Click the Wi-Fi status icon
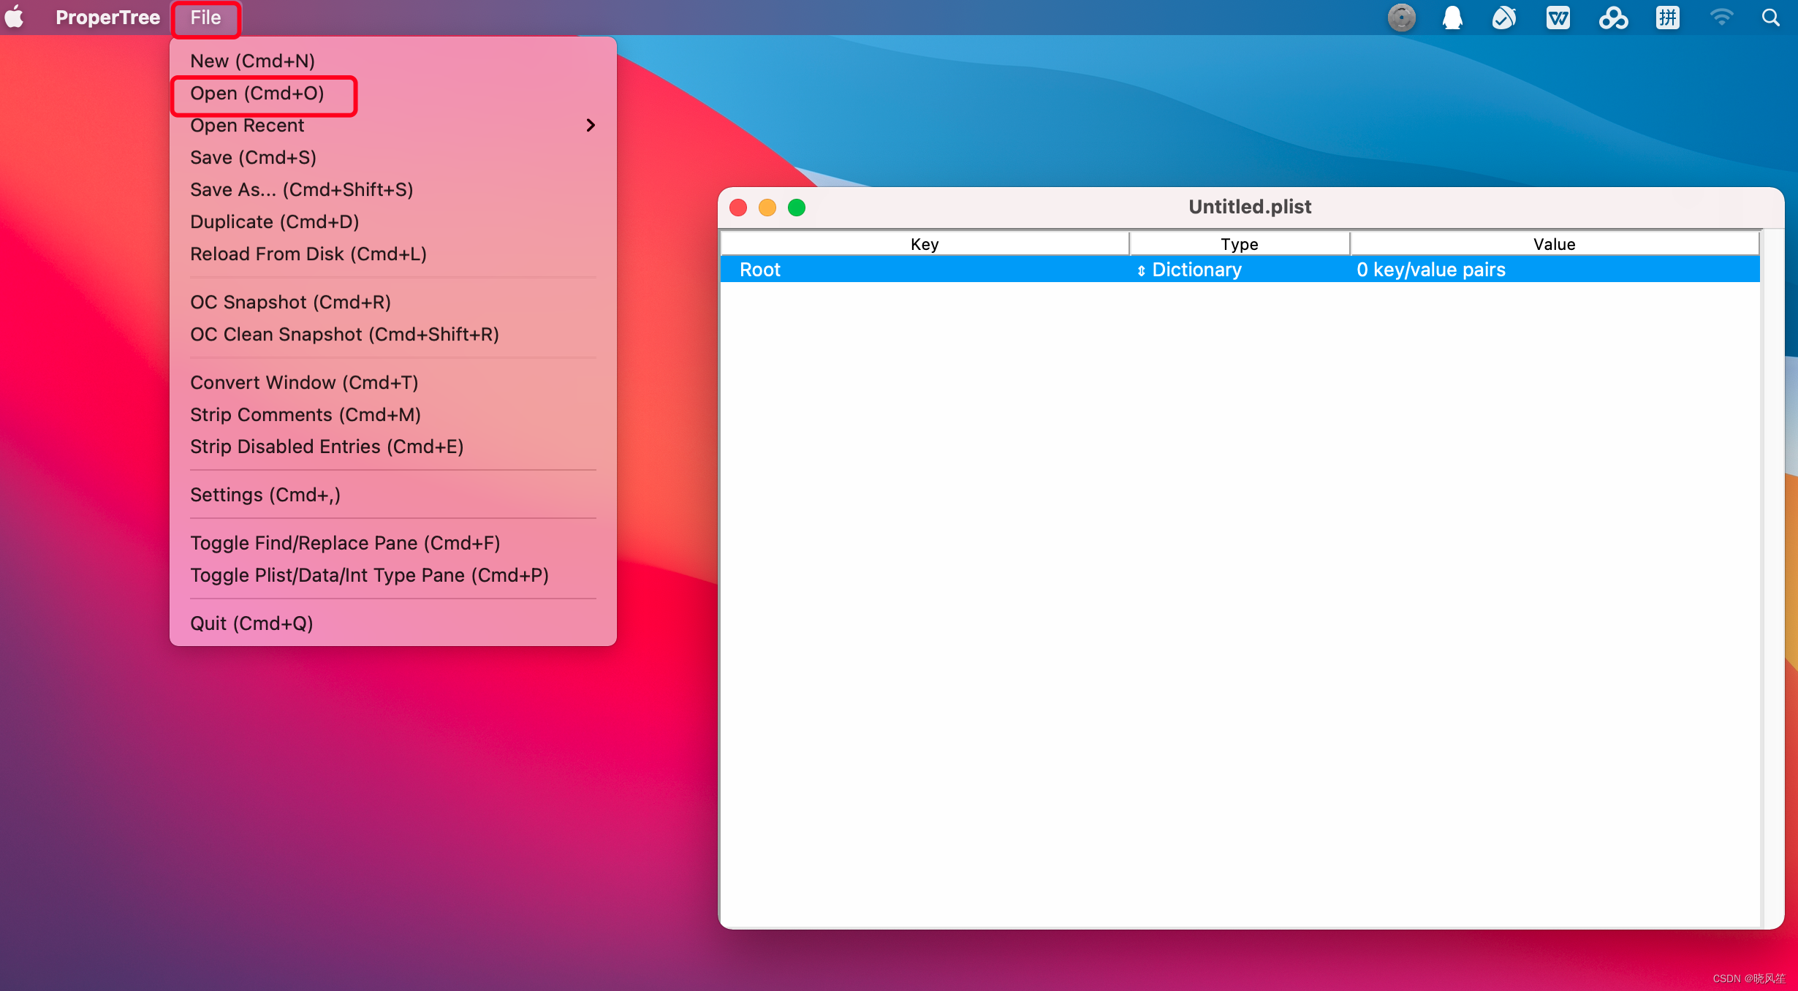 [x=1721, y=18]
